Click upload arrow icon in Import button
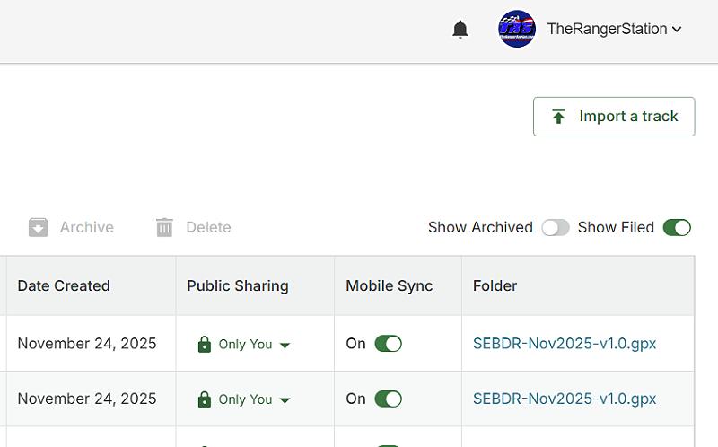Viewport: 718px width, 447px height. pos(558,117)
